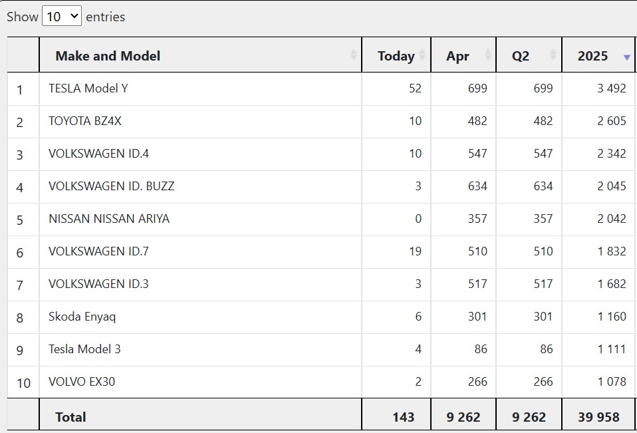
Task: Click the VOLKSWAGEN ID.3 entry
Action: click(x=98, y=283)
